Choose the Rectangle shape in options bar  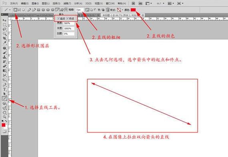click(38, 10)
